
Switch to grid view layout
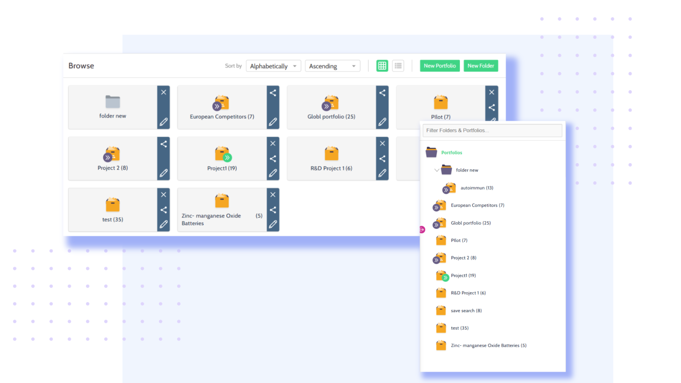382,66
